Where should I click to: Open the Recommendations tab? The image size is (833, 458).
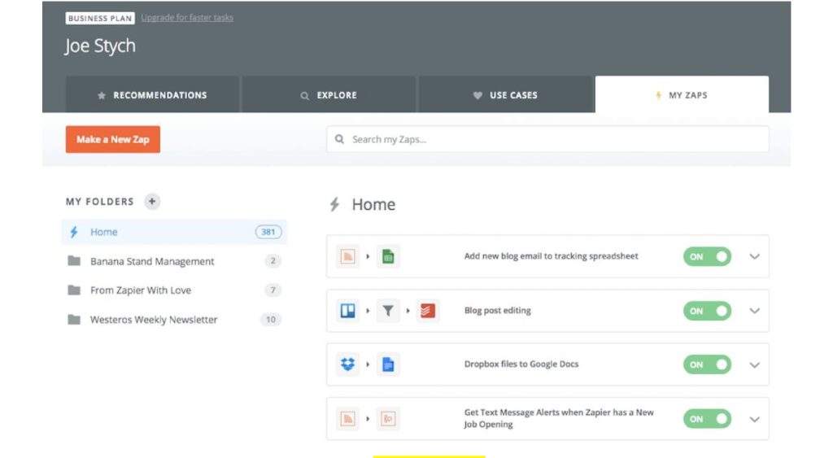152,94
